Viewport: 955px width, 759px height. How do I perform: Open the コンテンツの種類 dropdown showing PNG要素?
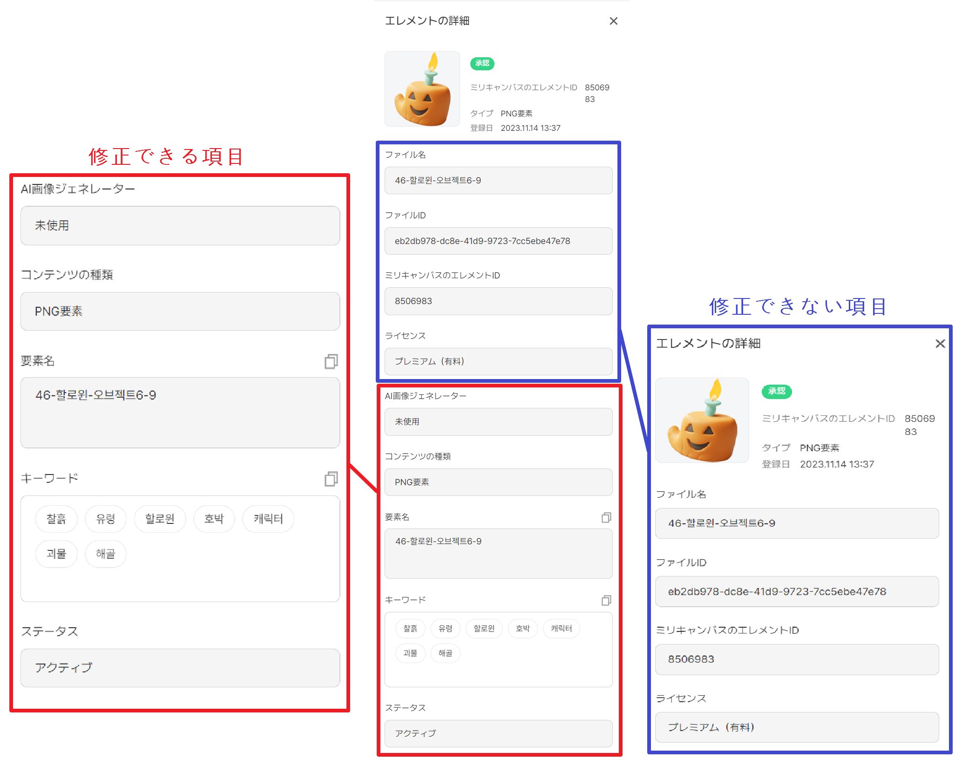180,311
